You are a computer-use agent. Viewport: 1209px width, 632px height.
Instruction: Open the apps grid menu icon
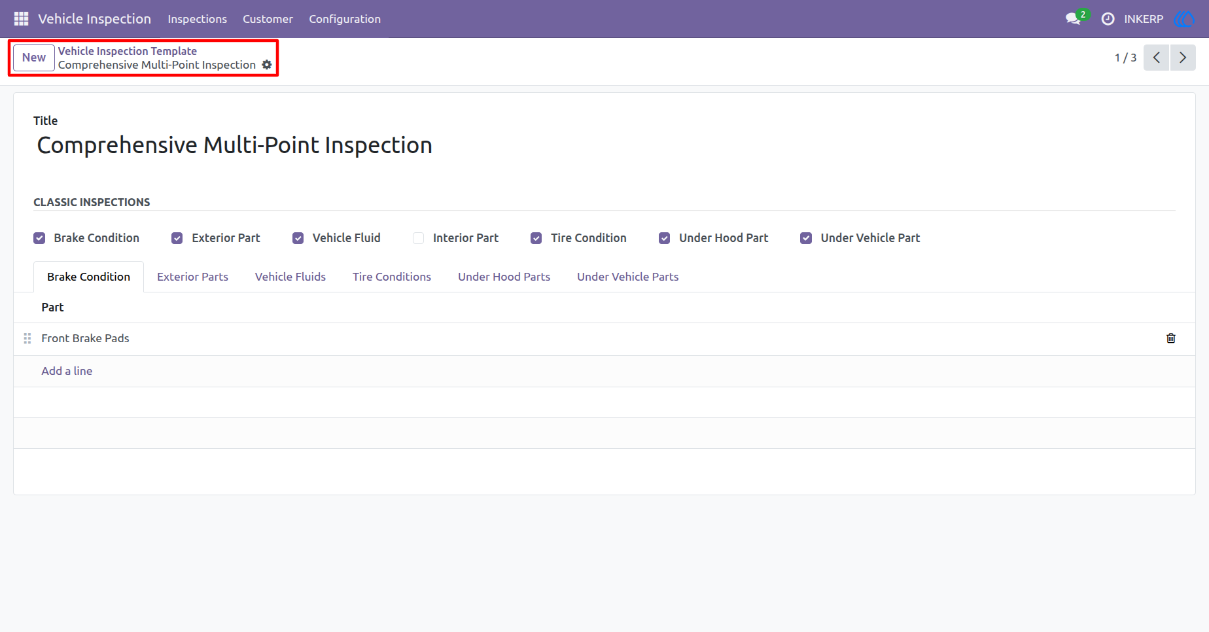pyautogui.click(x=21, y=19)
